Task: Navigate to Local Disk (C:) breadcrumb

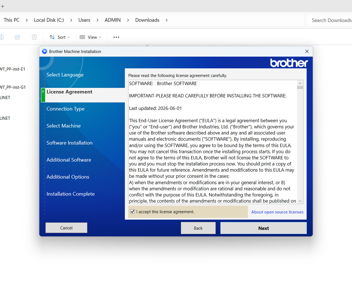Action: pyautogui.click(x=49, y=20)
